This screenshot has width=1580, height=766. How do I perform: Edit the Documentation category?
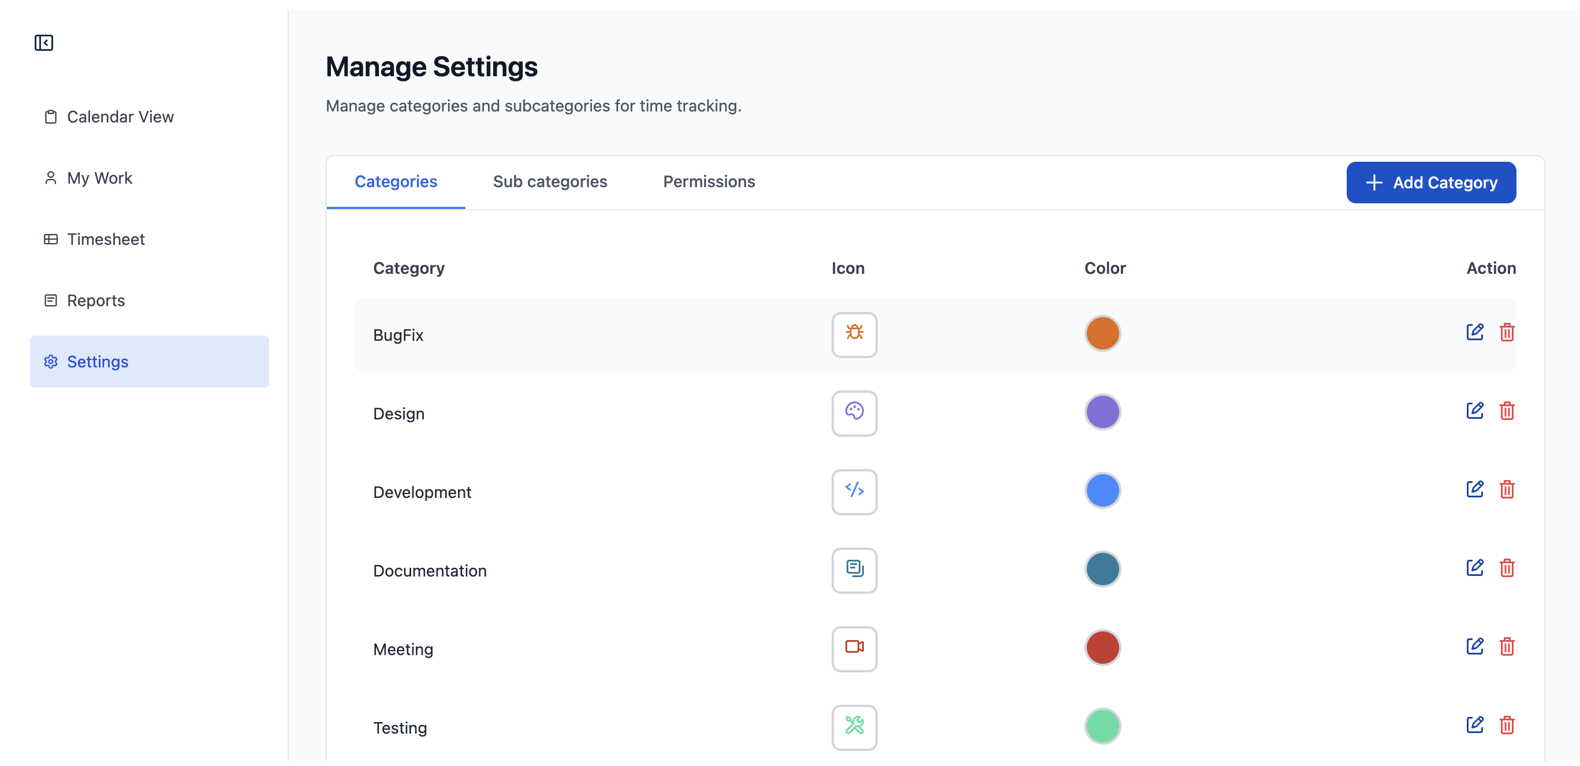pos(1474,568)
